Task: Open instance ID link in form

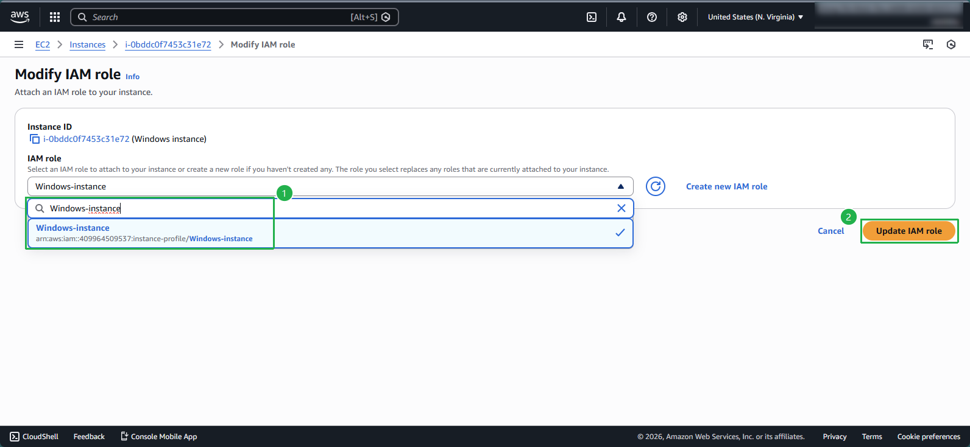Action: coord(87,139)
